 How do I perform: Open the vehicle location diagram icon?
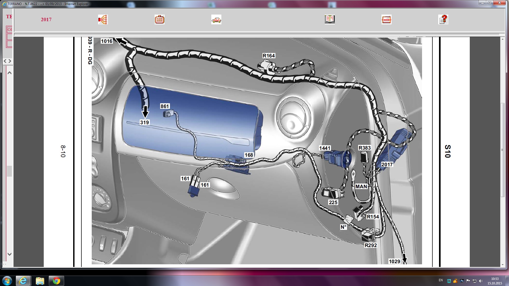tap(216, 20)
